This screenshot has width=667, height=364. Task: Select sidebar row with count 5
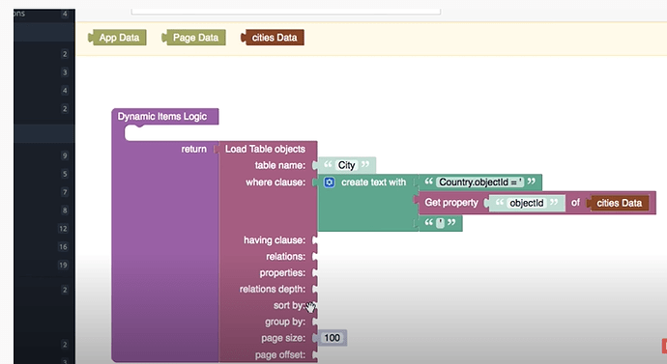tap(44, 174)
